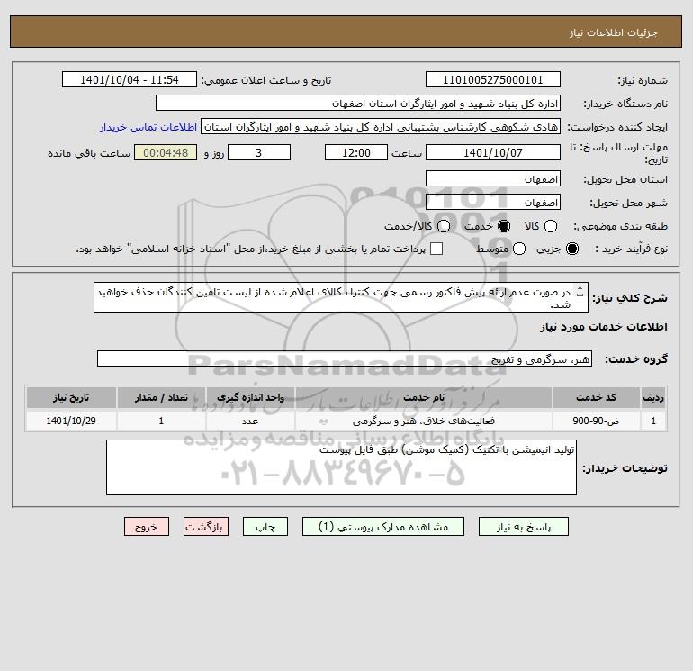
Task: Click the نام خدمت column header
Action: pyautogui.click(x=424, y=397)
